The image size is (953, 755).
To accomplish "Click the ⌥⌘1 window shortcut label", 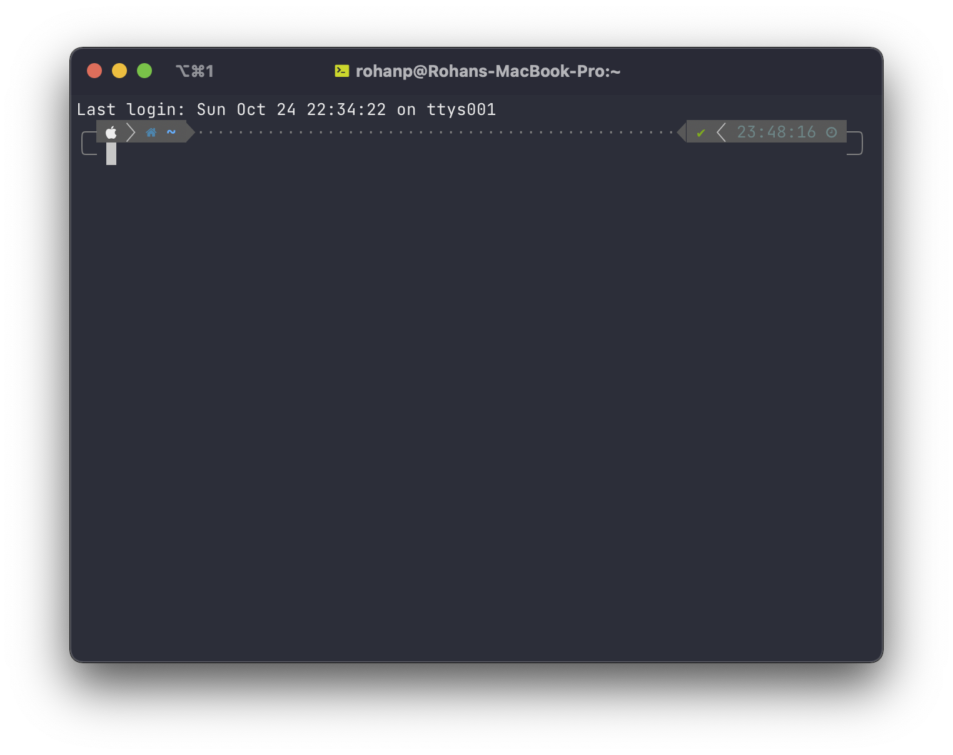I will tap(194, 71).
